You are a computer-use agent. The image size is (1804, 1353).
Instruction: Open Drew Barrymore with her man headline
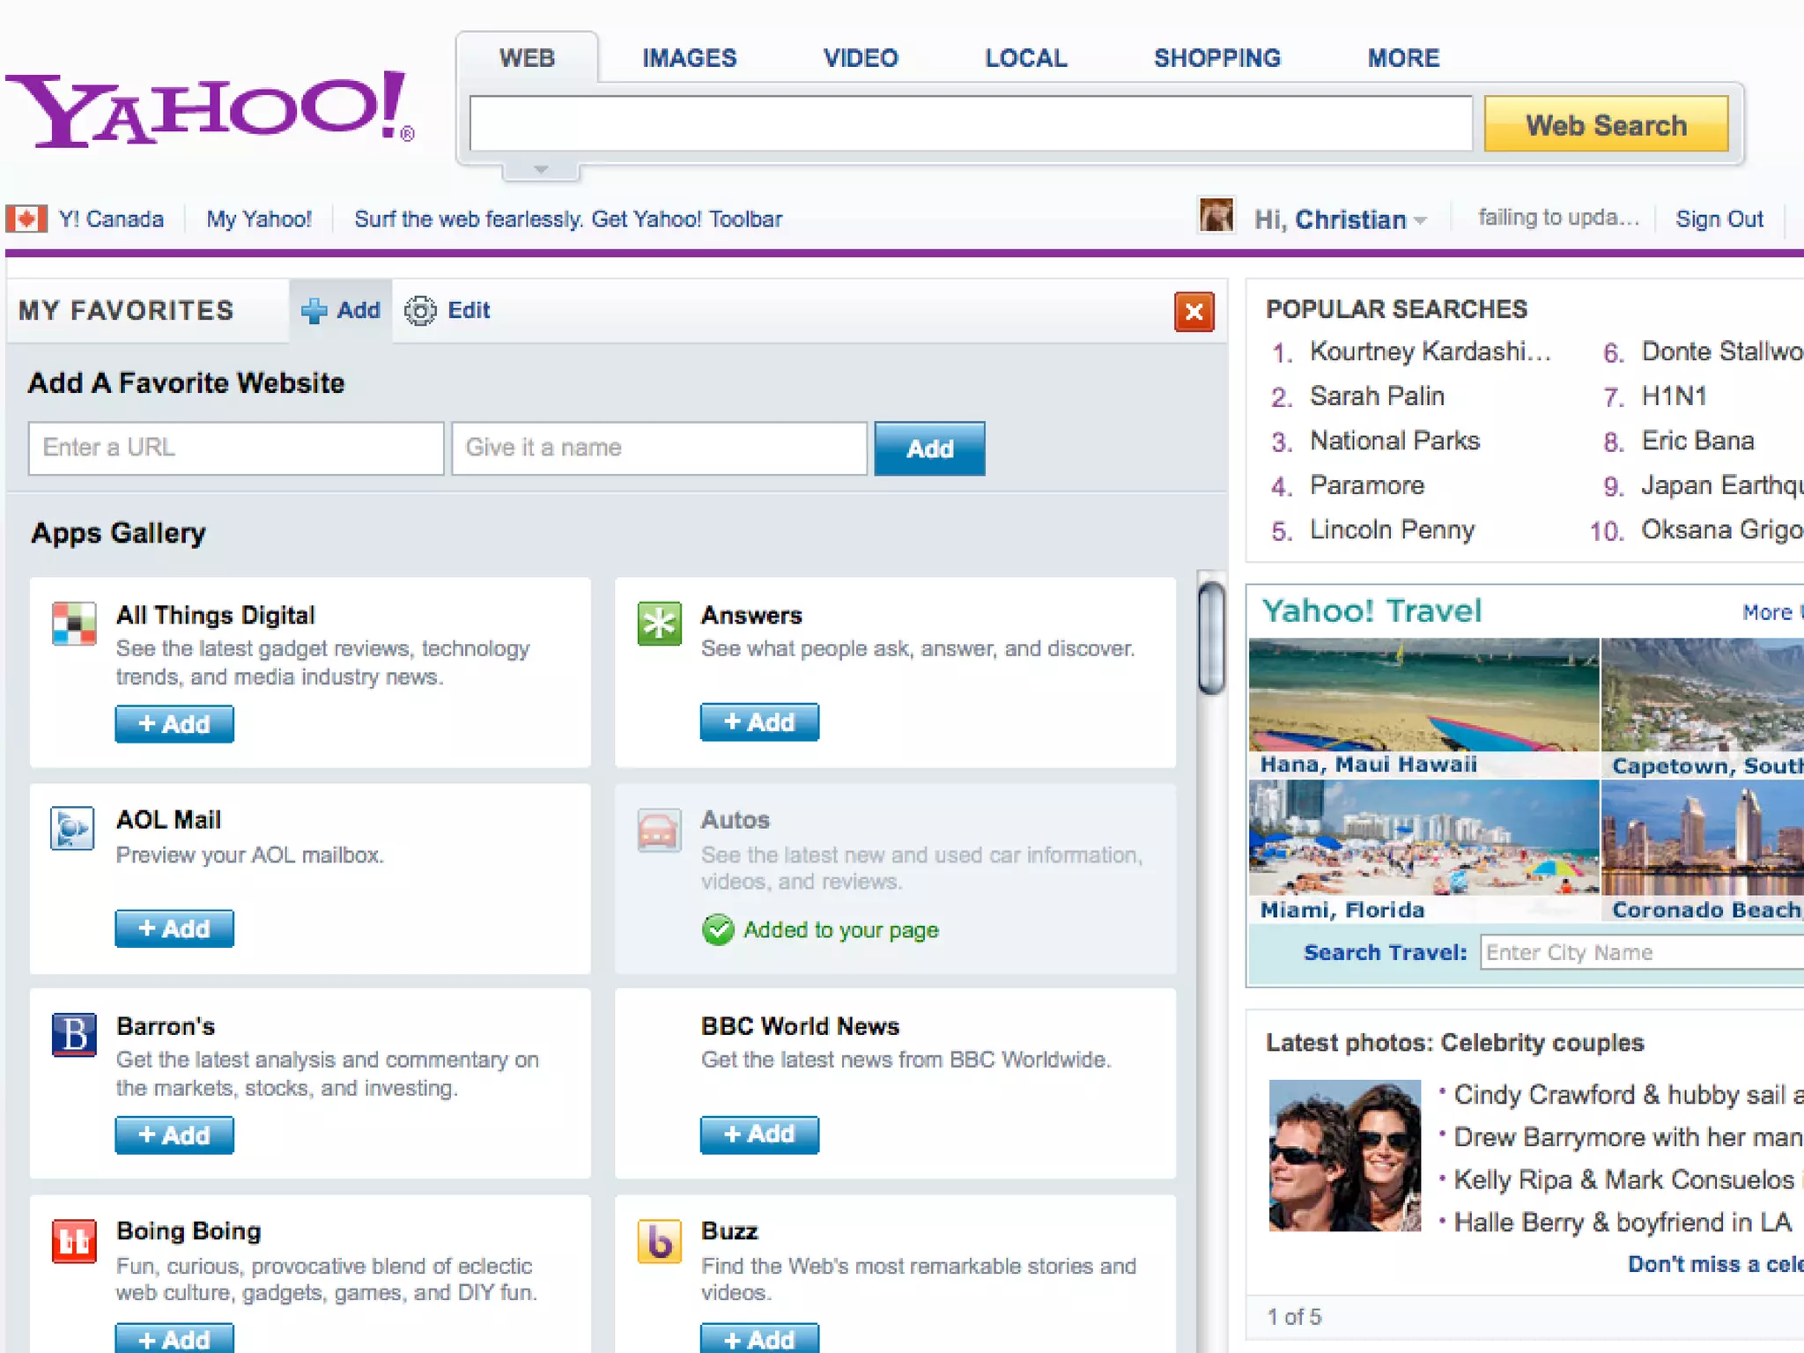coord(1628,1137)
